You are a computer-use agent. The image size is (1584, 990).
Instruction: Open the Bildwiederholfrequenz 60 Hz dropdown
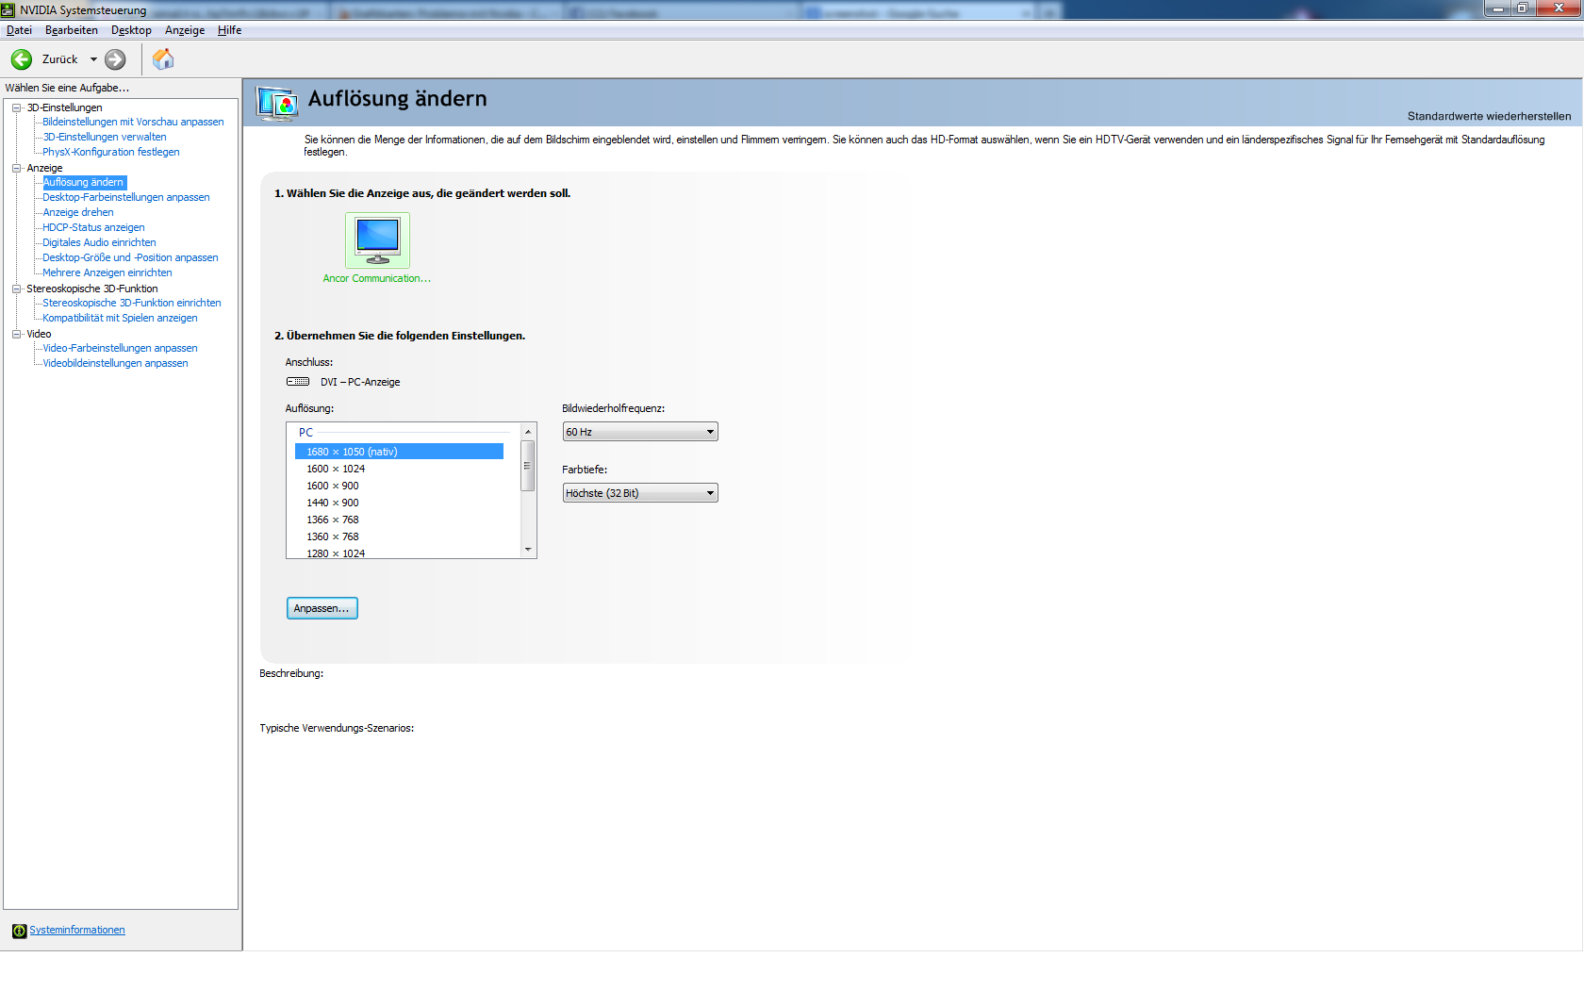pyautogui.click(x=640, y=432)
